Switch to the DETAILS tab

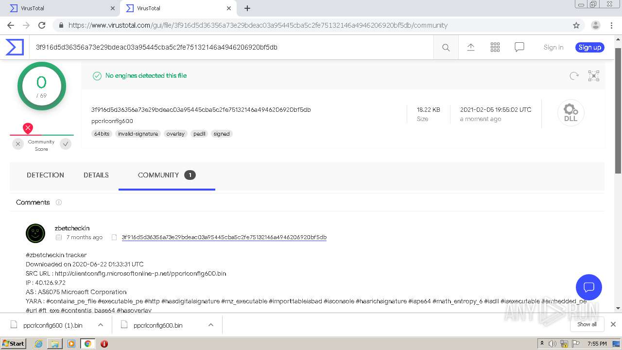pyautogui.click(x=96, y=175)
